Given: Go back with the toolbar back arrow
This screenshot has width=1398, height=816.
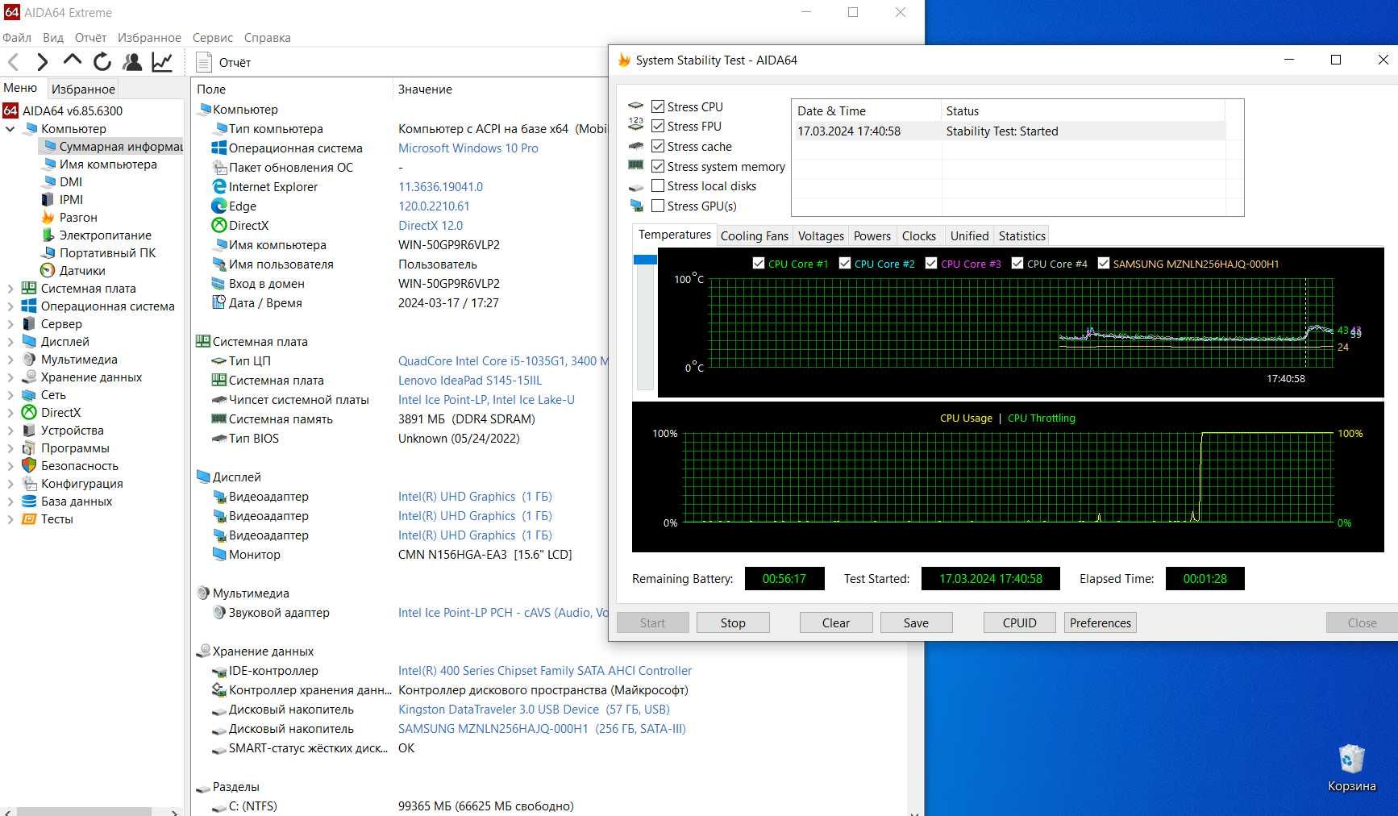Looking at the screenshot, I should [x=14, y=62].
